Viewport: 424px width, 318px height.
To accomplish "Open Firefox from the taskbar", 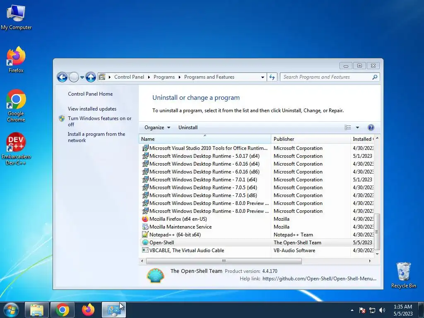I will tap(88, 310).
